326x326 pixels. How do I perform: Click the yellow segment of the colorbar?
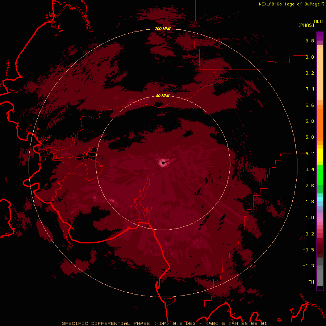pos(320,155)
